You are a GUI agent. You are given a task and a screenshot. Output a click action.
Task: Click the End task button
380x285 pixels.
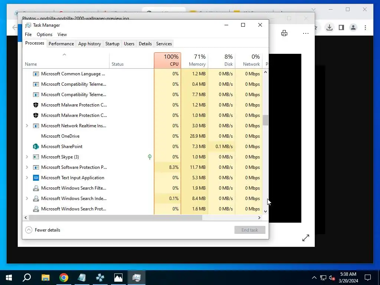pos(250,230)
